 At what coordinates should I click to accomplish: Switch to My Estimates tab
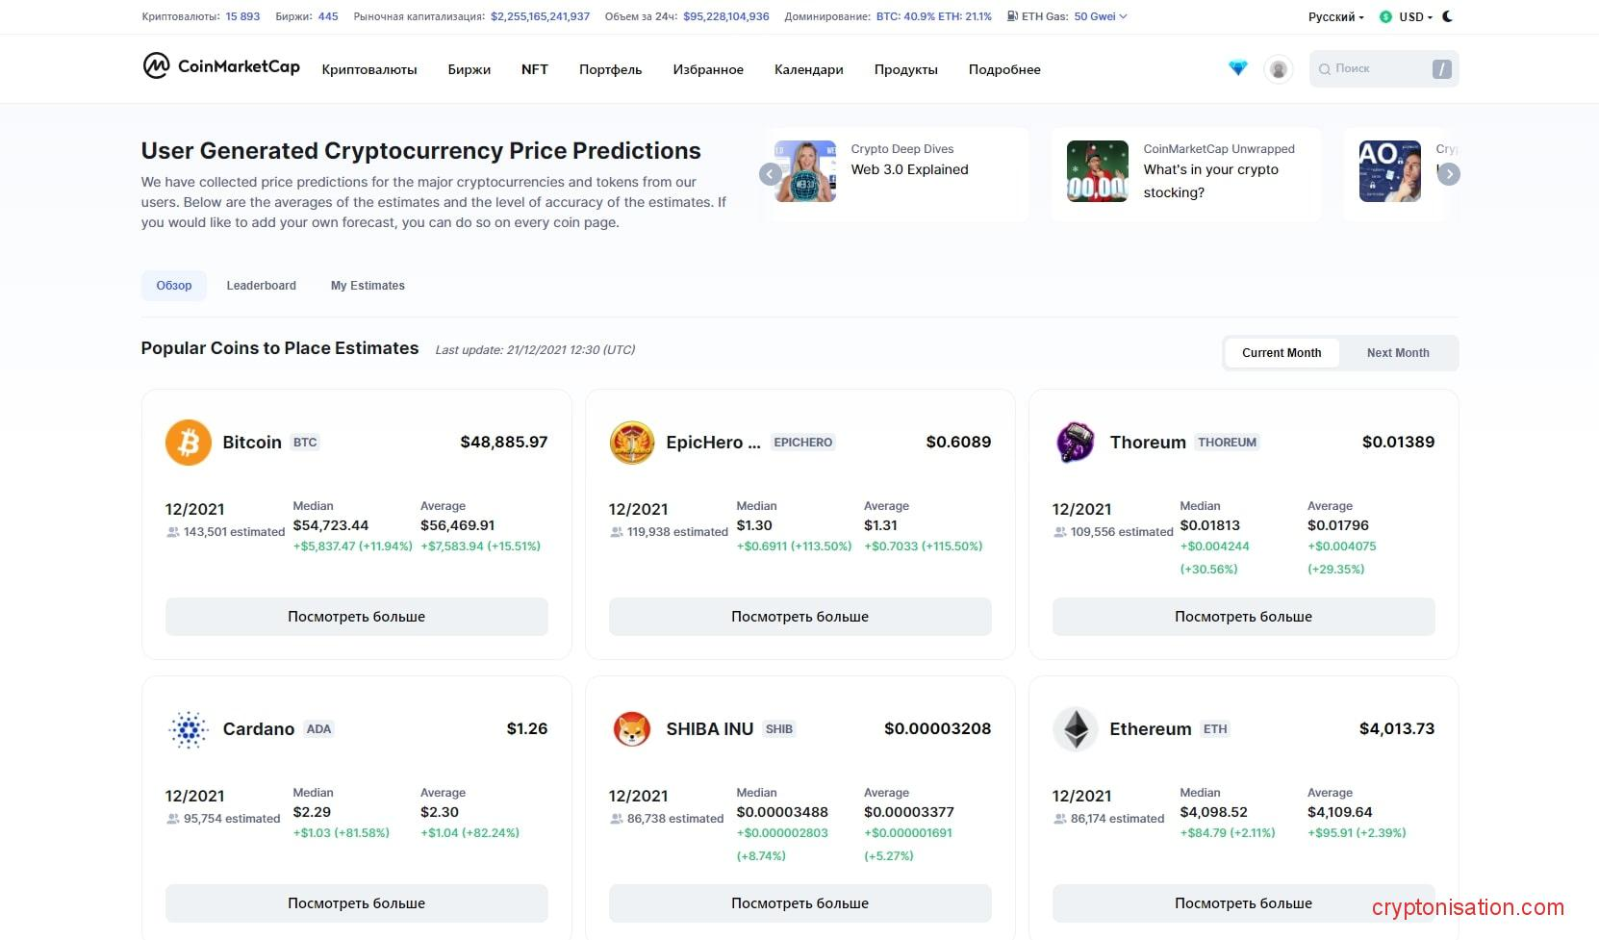[x=368, y=286]
